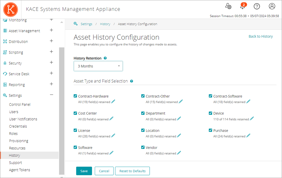Click the Security lock icon in sidebar

tap(5, 63)
